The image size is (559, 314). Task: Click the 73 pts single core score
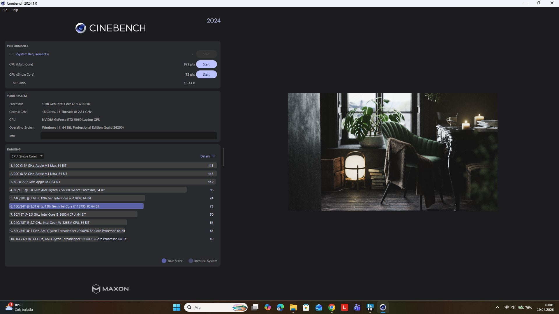[190, 74]
